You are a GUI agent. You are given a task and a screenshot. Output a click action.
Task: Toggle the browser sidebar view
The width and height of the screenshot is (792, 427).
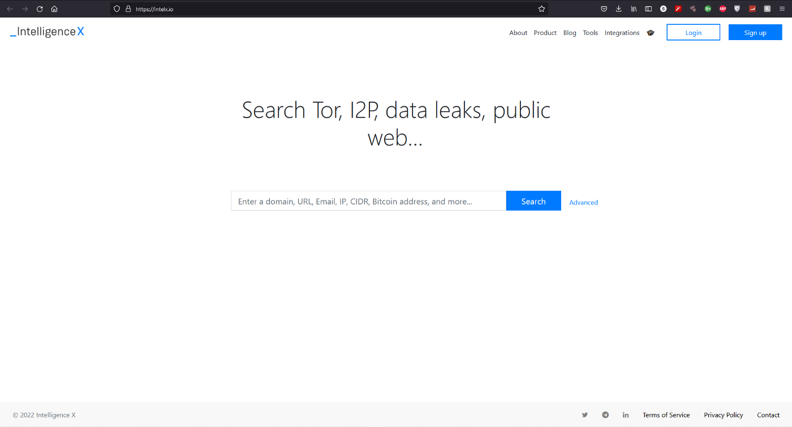click(649, 9)
